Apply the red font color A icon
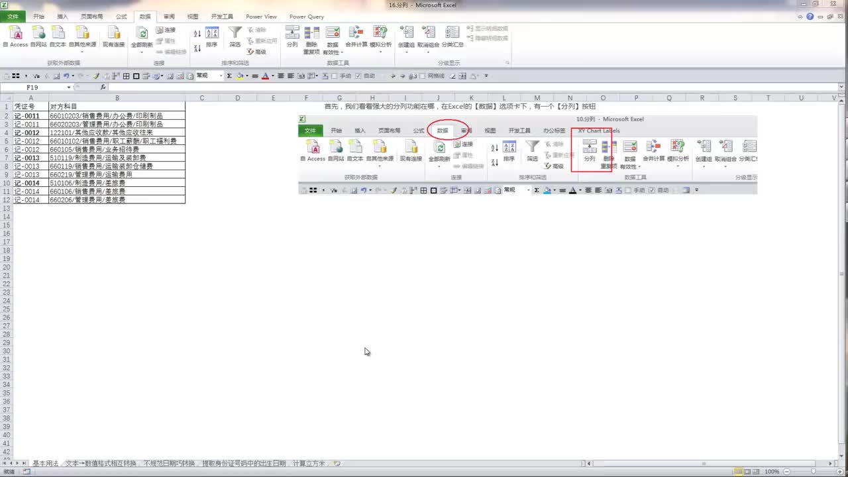The height and width of the screenshot is (477, 848). [x=264, y=76]
